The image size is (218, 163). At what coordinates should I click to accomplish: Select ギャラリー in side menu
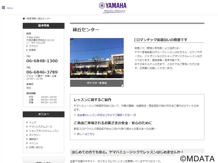[x=35, y=135]
